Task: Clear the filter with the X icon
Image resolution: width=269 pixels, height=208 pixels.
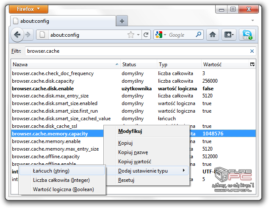Action: (252, 51)
